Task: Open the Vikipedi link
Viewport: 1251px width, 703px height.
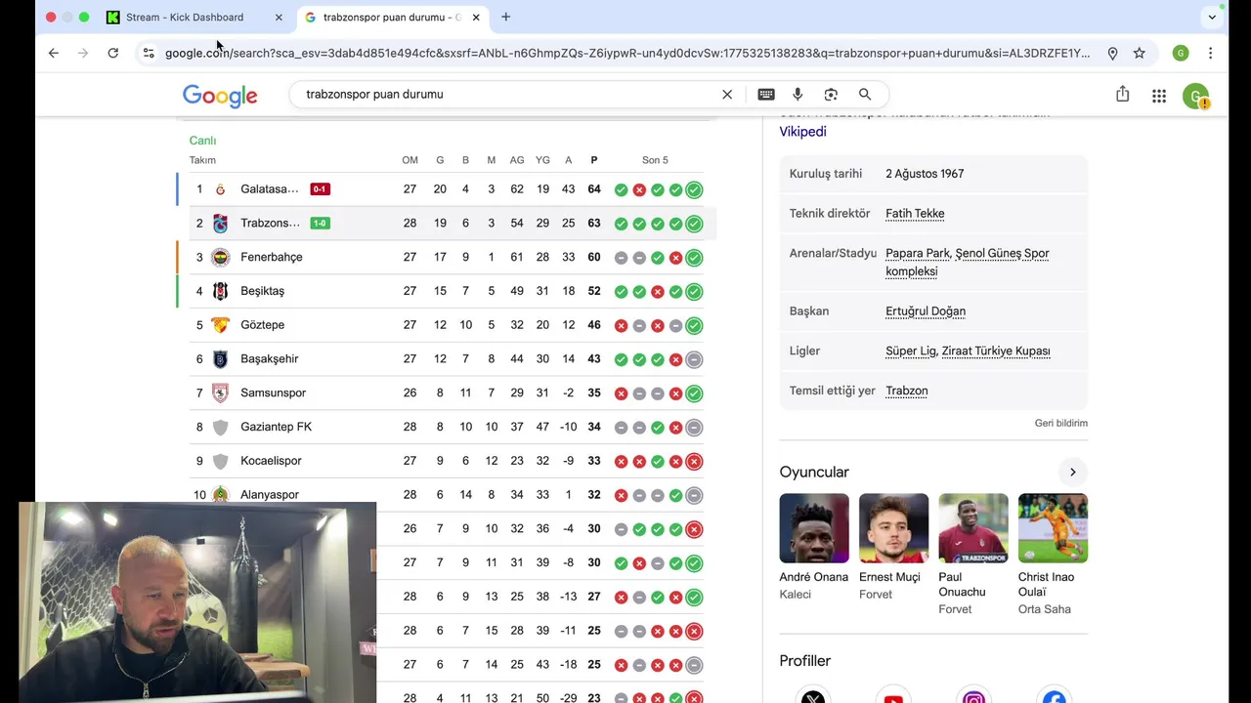Action: tap(802, 132)
